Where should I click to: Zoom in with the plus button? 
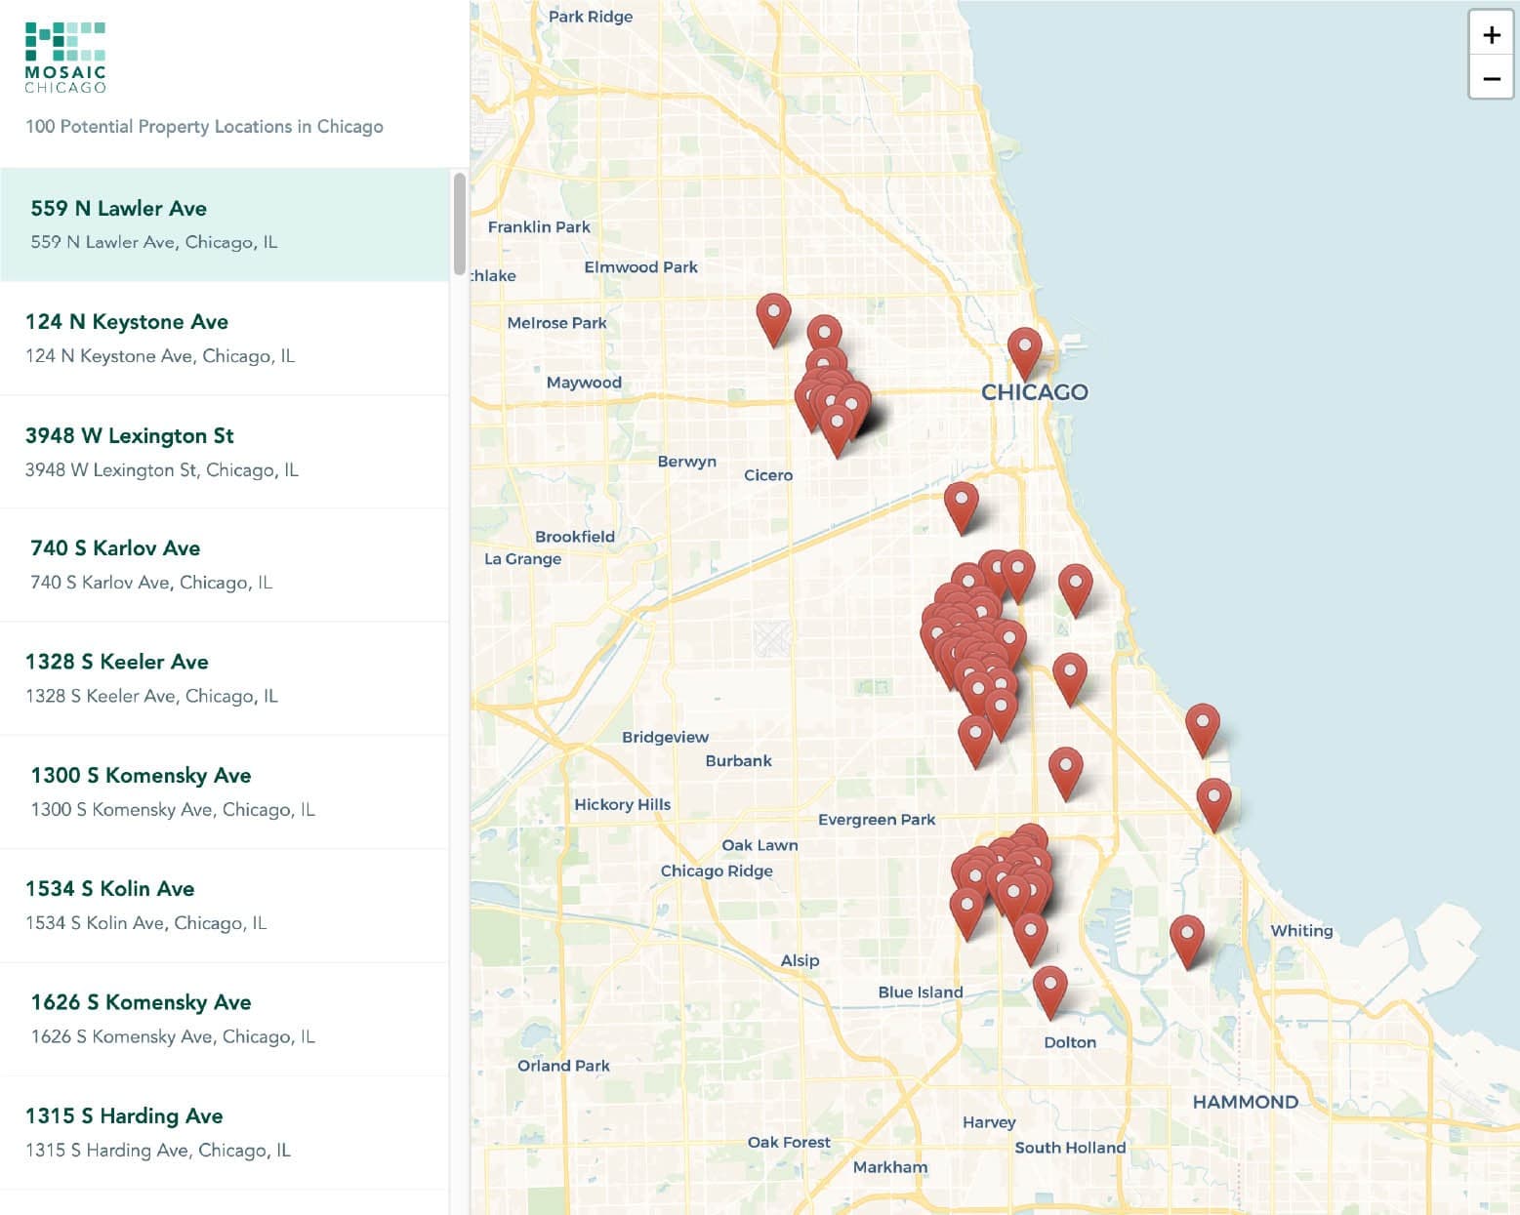coord(1491,35)
